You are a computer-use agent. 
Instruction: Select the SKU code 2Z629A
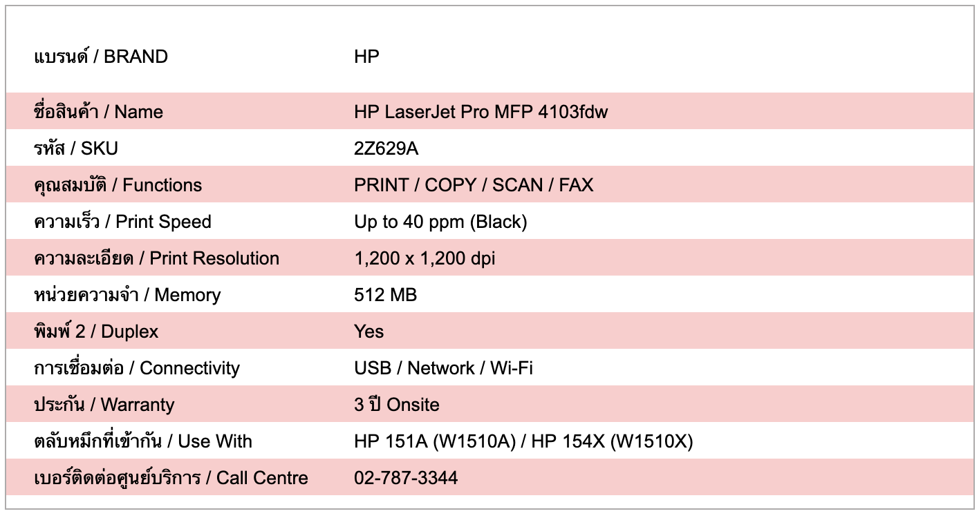[x=386, y=148]
